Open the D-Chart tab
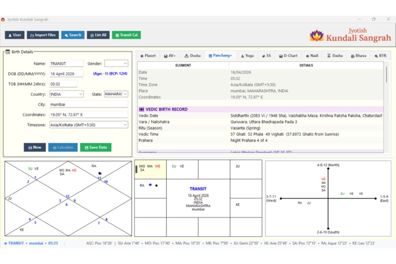The height and width of the screenshot is (264, 396). (x=288, y=56)
